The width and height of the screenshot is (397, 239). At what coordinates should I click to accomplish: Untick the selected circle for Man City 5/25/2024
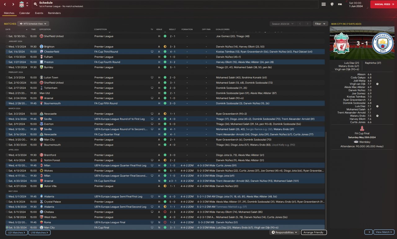[x=7, y=228]
